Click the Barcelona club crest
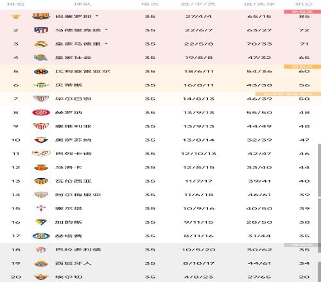Image resolution: width=321 pixels, height=282 pixels. point(41,16)
